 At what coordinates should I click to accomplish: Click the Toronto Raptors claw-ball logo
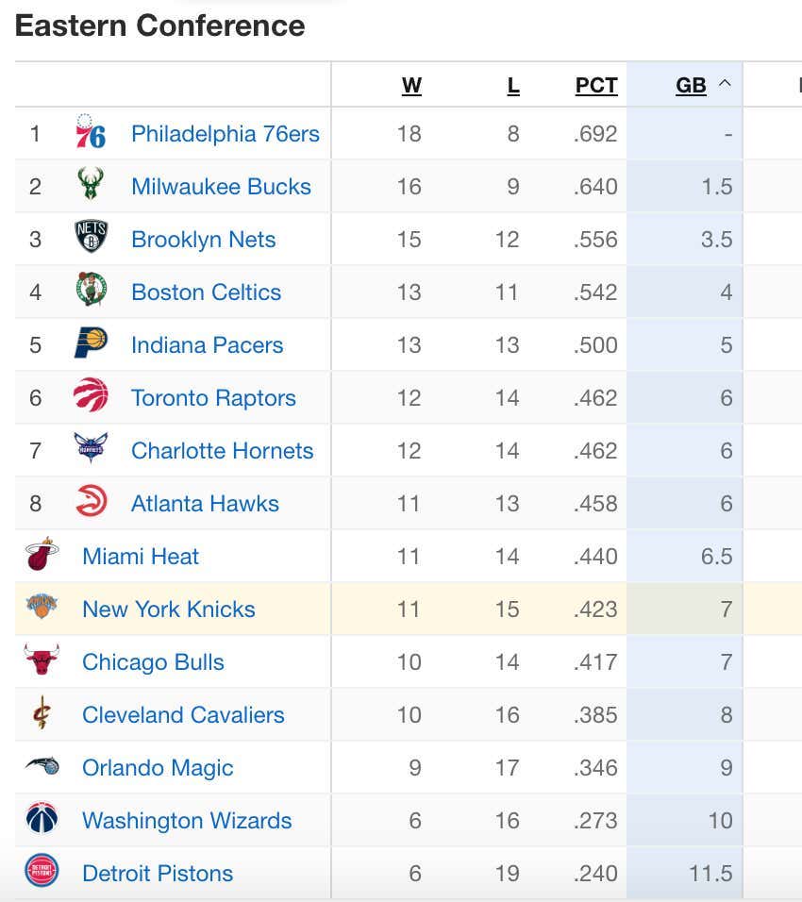coord(91,394)
